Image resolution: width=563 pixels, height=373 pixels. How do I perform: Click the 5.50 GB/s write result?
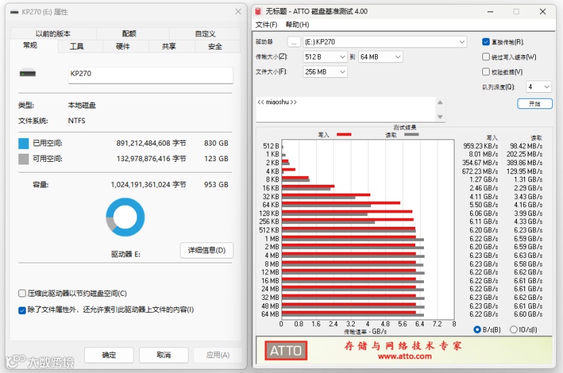(484, 205)
